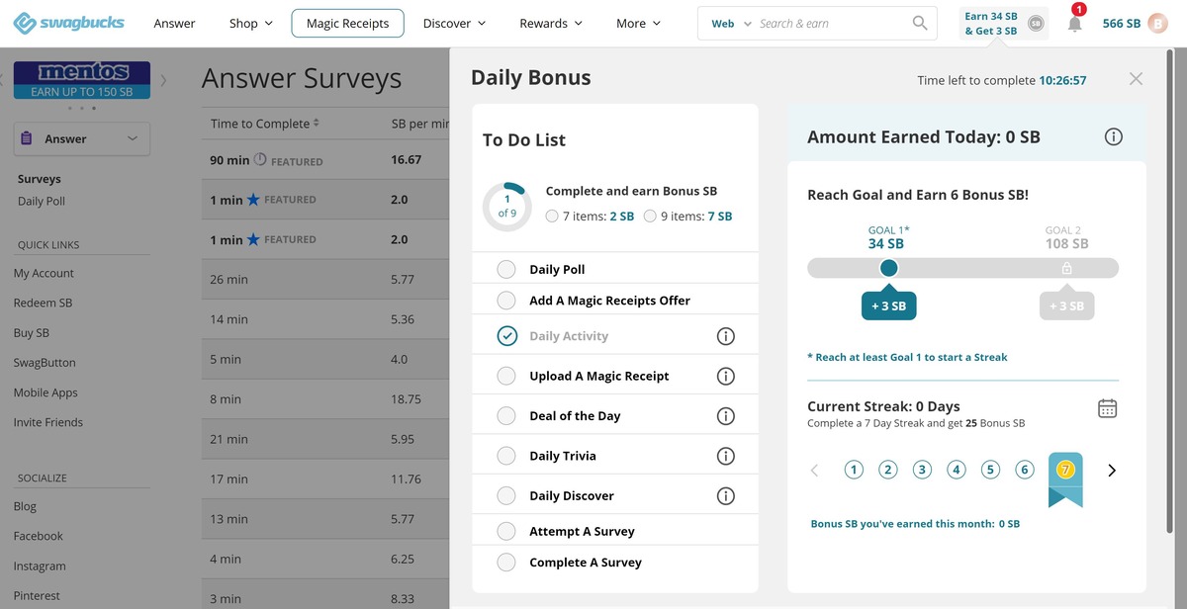The image size is (1187, 609).
Task: Expand the Shop dropdown menu
Action: click(250, 24)
